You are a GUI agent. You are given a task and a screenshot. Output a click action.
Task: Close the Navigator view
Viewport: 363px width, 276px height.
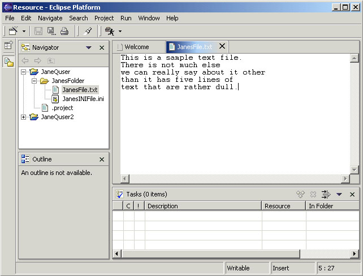tap(102, 47)
